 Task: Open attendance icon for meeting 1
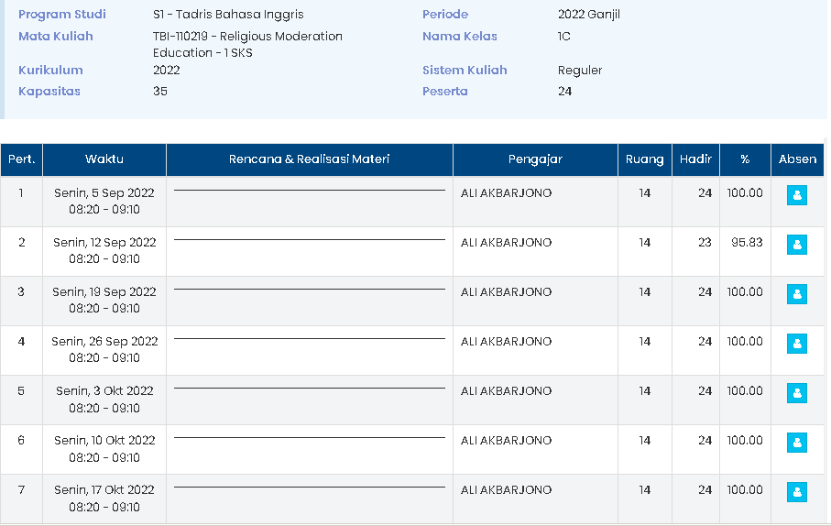(x=797, y=195)
